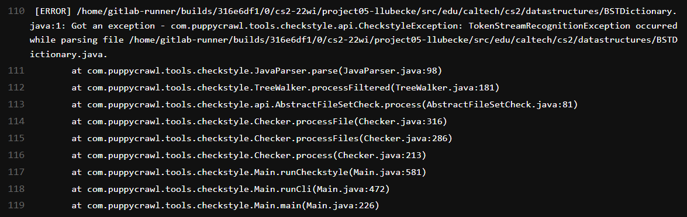
Task: Click the AbstractFileSetCheck.process stack line
Action: 324,104
